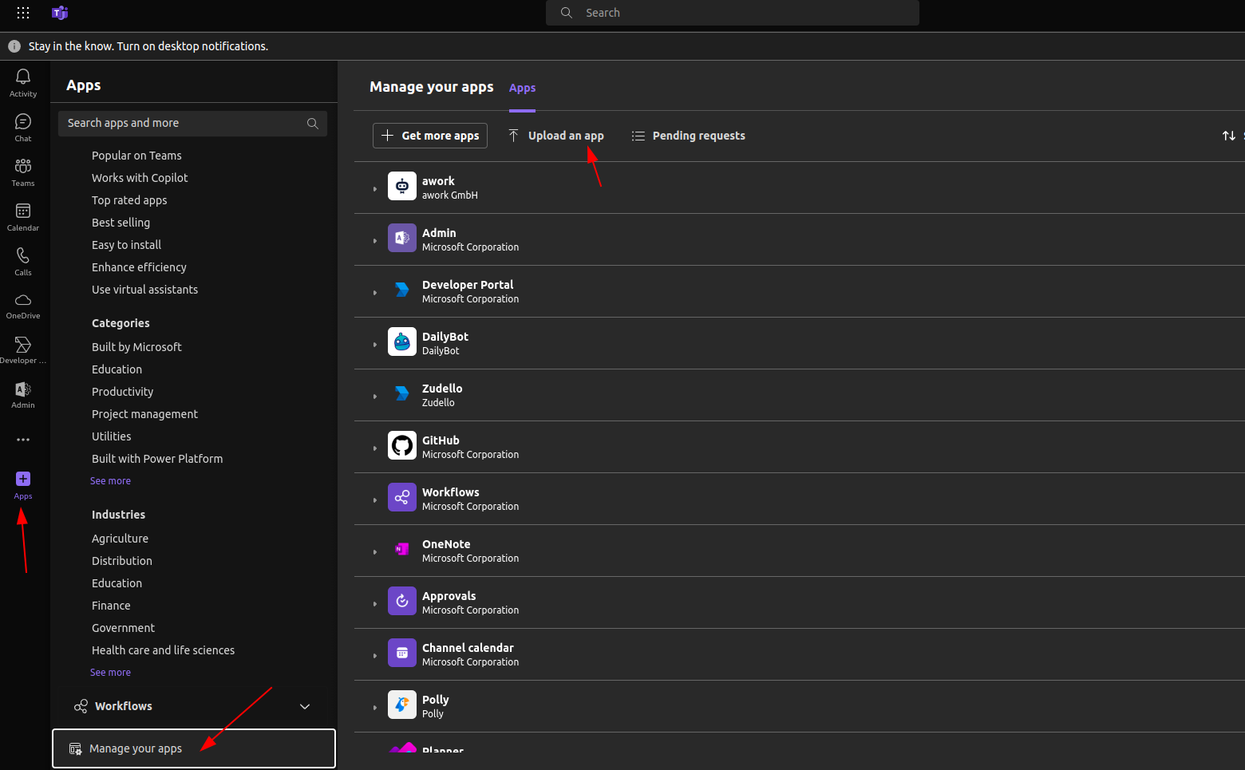Click Manage your apps button
The image size is (1245, 770).
pos(194,748)
